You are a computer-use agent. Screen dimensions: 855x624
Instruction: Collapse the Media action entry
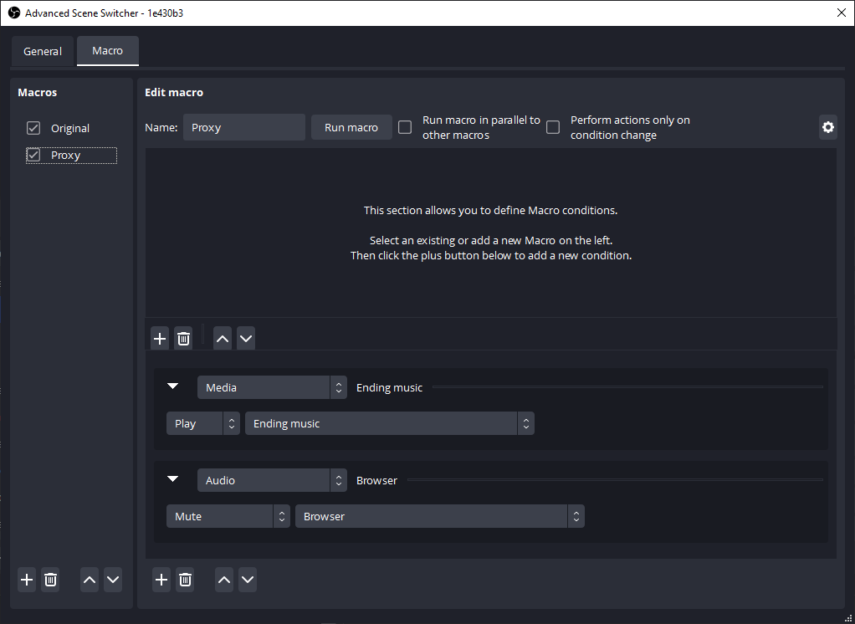173,386
